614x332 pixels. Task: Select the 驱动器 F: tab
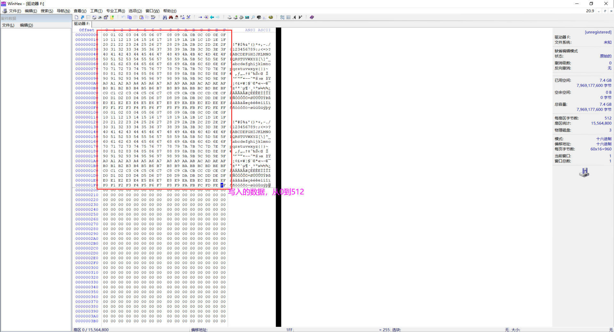82,24
